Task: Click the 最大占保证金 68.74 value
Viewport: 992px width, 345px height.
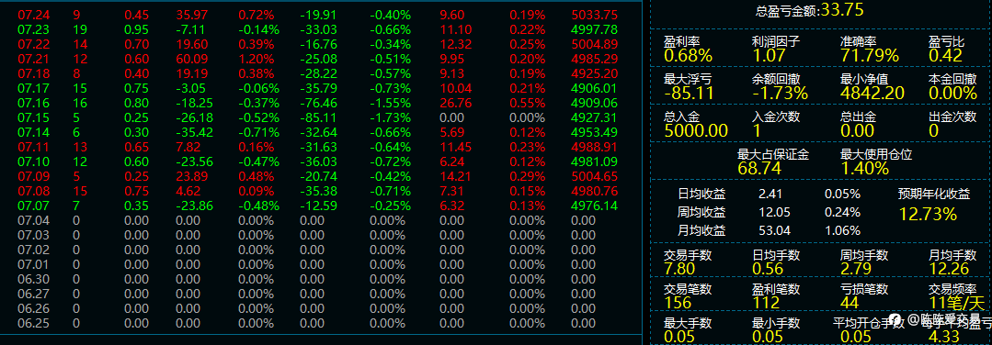Action: click(759, 168)
